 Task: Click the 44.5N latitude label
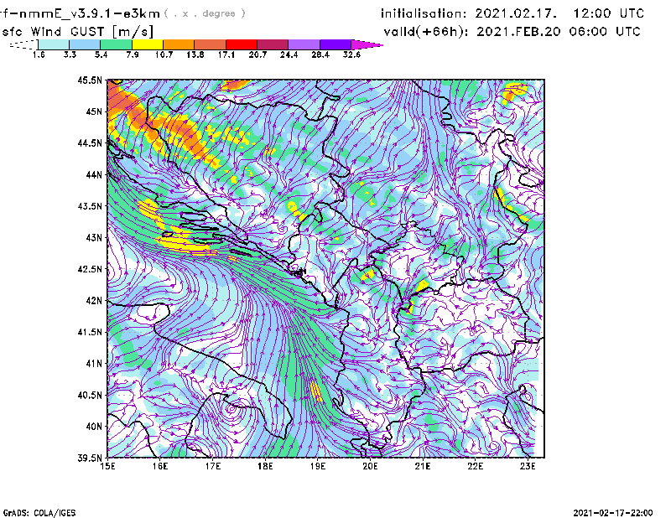[90, 142]
